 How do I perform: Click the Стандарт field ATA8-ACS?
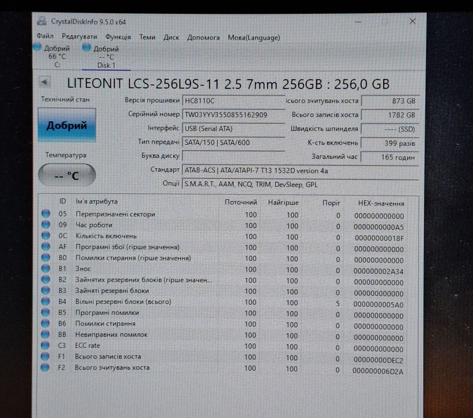(300, 170)
